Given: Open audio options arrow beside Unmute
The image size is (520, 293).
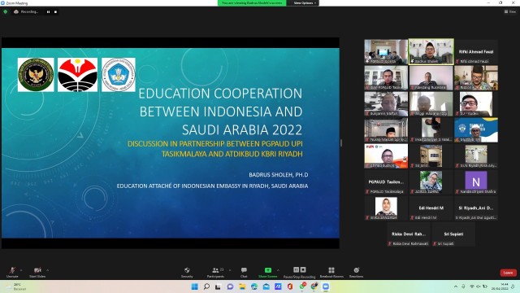Looking at the screenshot, I should (x=21, y=270).
